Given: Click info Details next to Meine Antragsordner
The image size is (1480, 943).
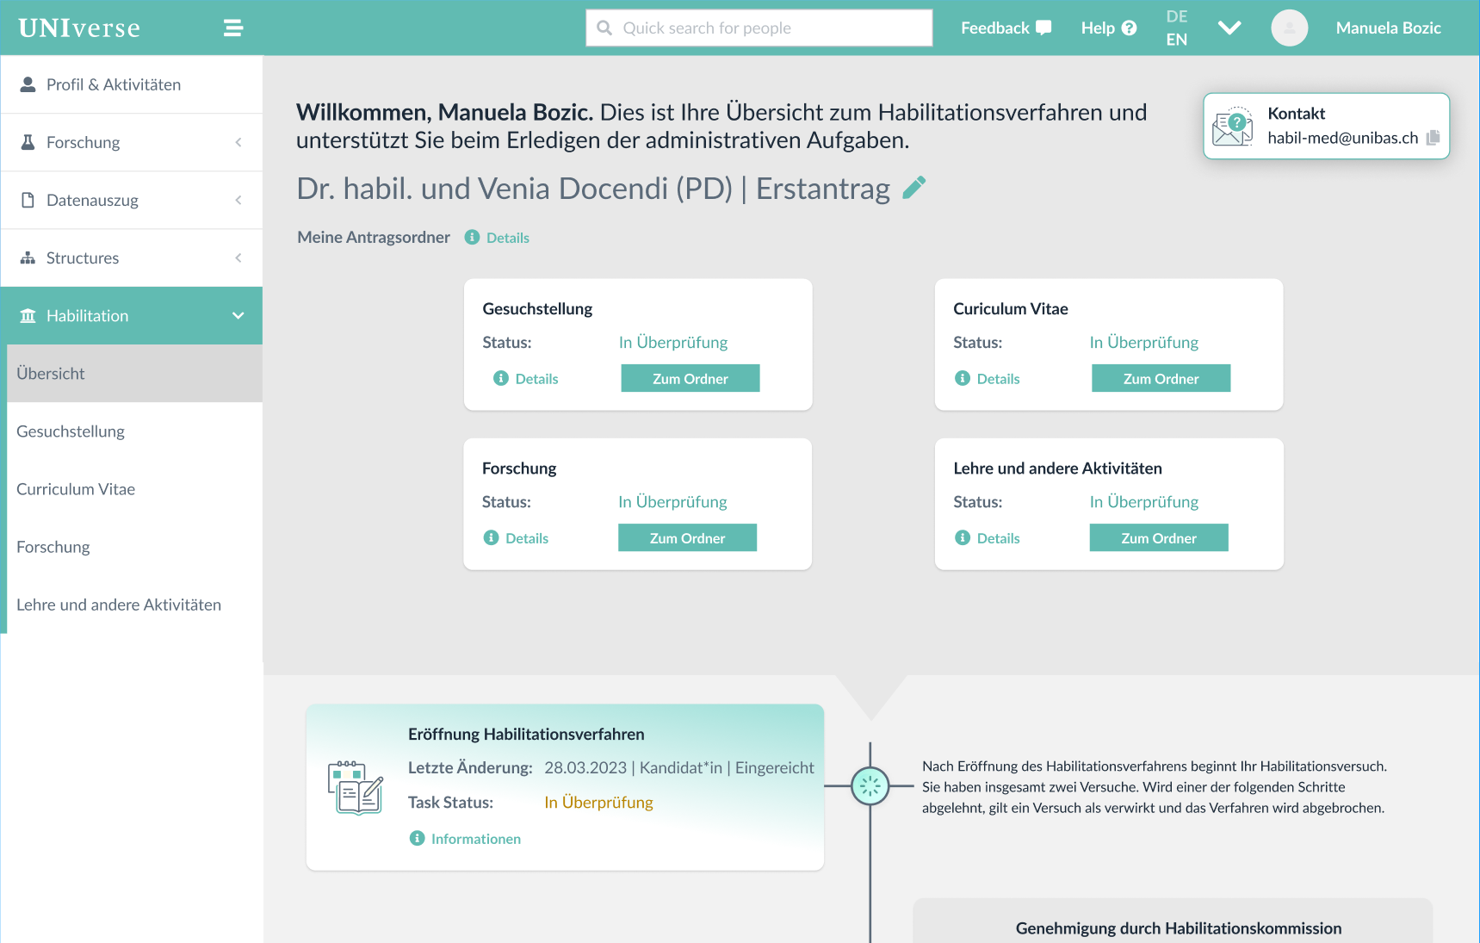Looking at the screenshot, I should coord(498,238).
